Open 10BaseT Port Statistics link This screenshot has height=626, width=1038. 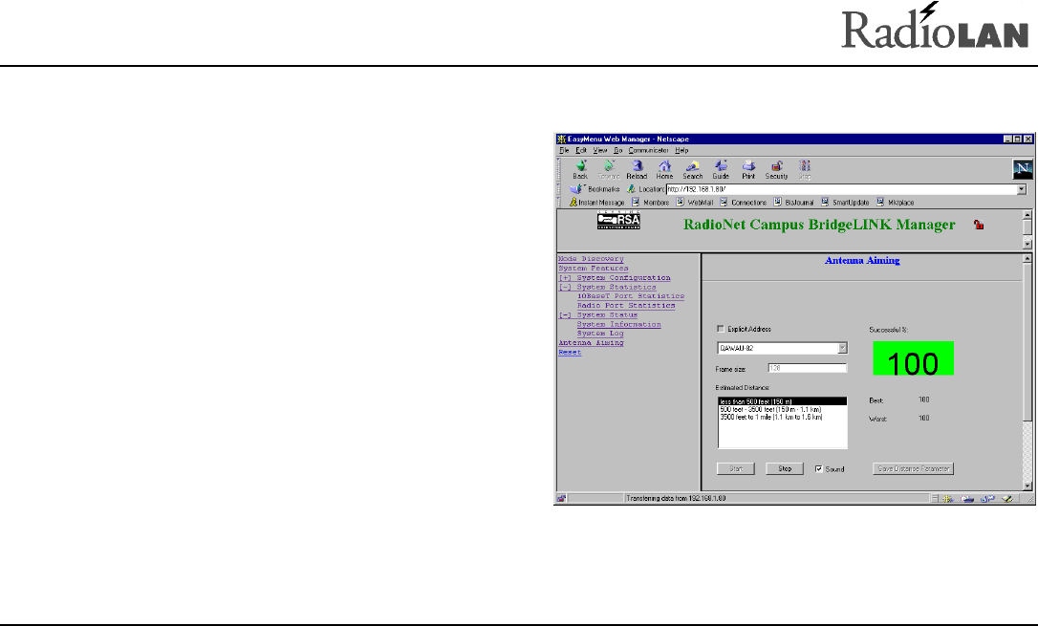coord(631,296)
